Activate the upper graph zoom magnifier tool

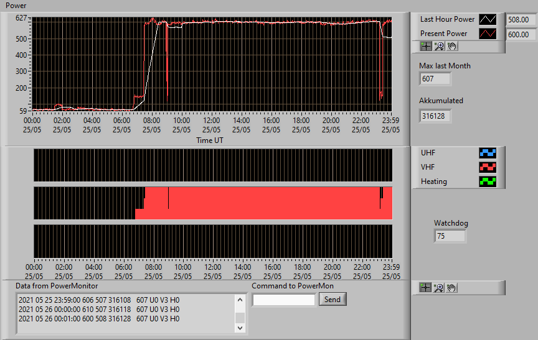coord(439,46)
